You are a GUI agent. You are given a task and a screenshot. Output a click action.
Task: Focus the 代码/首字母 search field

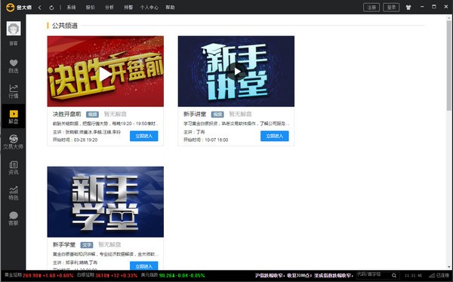point(374,274)
